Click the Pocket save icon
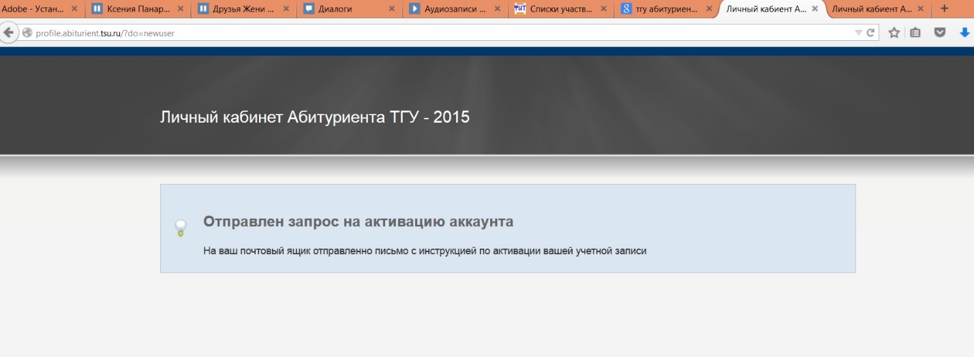Viewport: 974px width, 357px height. point(941,33)
